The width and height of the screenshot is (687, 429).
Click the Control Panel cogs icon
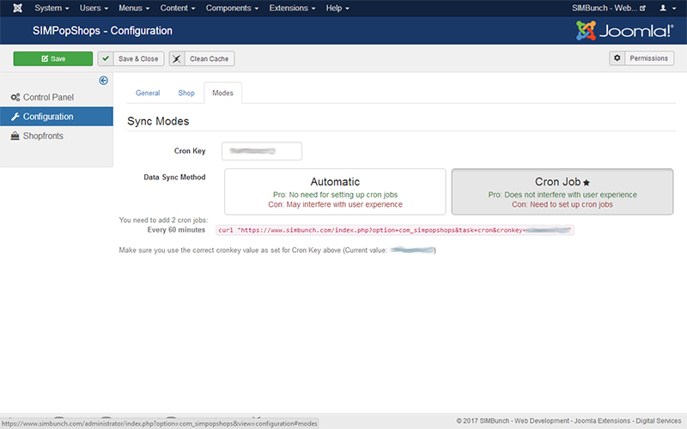(x=15, y=97)
